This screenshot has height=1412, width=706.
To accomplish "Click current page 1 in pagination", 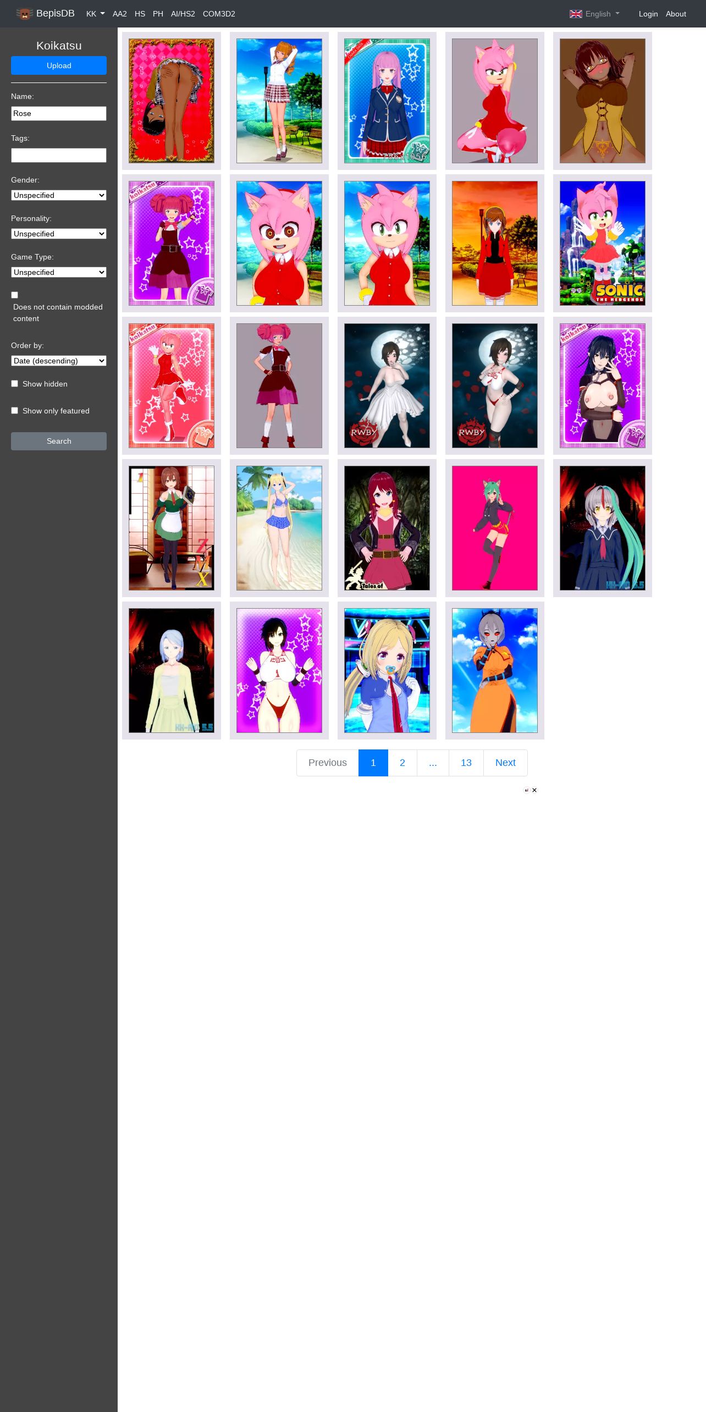I will click(373, 763).
